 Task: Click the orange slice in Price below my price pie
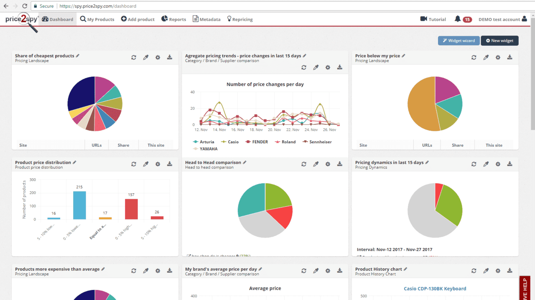419,108
